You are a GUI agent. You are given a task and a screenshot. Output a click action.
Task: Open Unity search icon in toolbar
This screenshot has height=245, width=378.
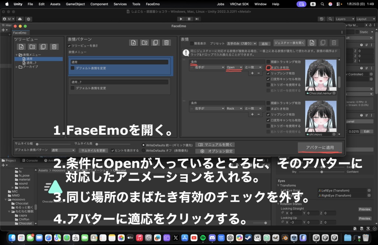coord(330,19)
